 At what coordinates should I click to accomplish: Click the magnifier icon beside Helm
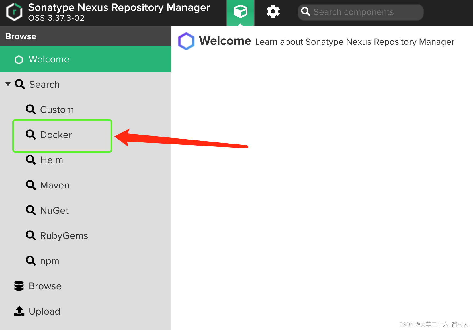coord(31,160)
